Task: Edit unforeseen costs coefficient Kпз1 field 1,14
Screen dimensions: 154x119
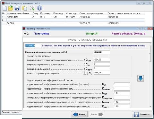Action: (122, 93)
